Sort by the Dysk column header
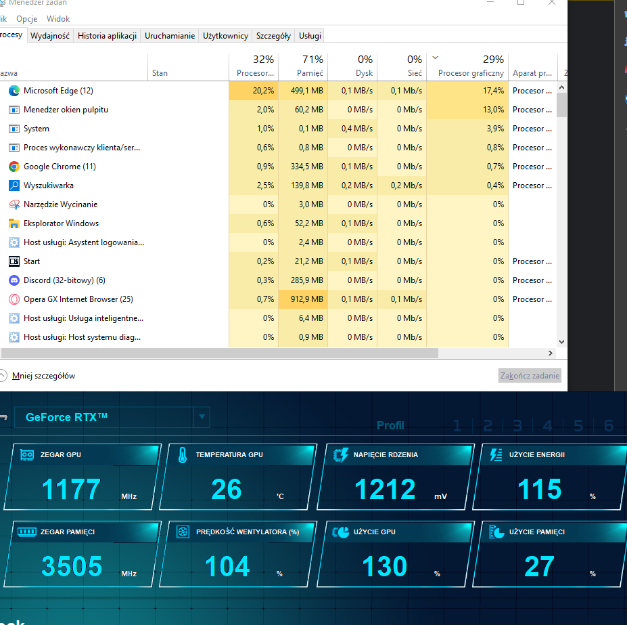627x625 pixels. (352, 66)
